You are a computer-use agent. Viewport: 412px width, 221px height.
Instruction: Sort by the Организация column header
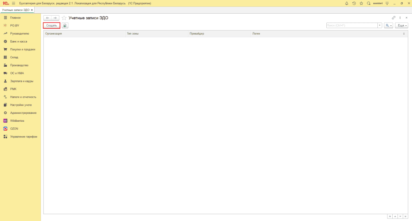(54, 34)
